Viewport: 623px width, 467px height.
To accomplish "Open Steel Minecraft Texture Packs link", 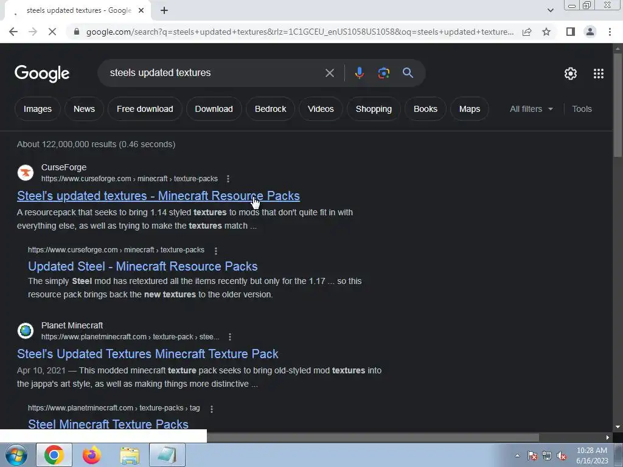I will (x=108, y=424).
